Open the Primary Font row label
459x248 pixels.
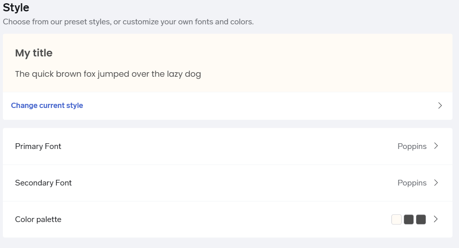click(38, 146)
